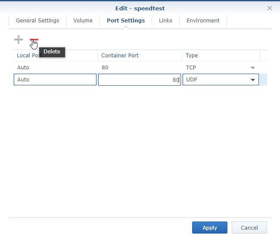Click the Local Port column header
This screenshot has width=280, height=237.
pyautogui.click(x=55, y=56)
